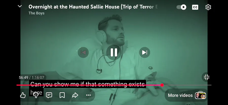Save video to a playlist
The image size is (228, 105).
[62, 95]
